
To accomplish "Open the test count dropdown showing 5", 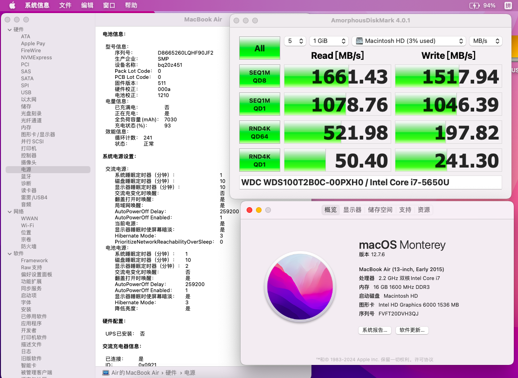I will click(x=295, y=41).
